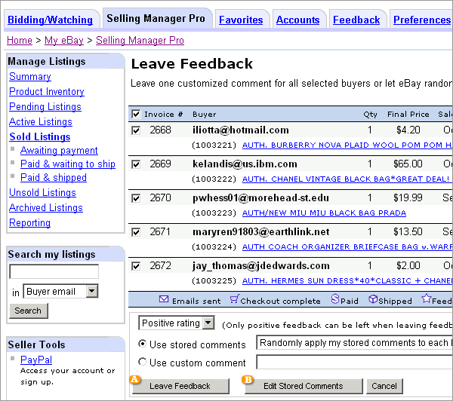
Task: Click the Home breadcrumb link
Action: click(20, 40)
